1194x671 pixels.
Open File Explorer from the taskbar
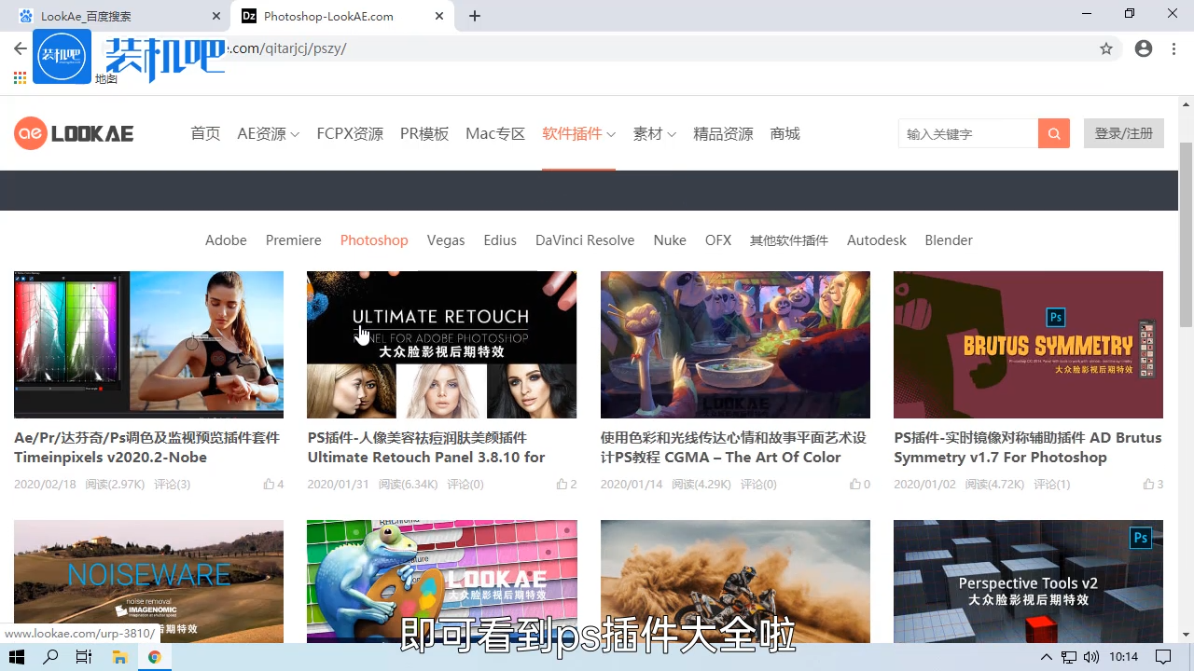(x=120, y=656)
